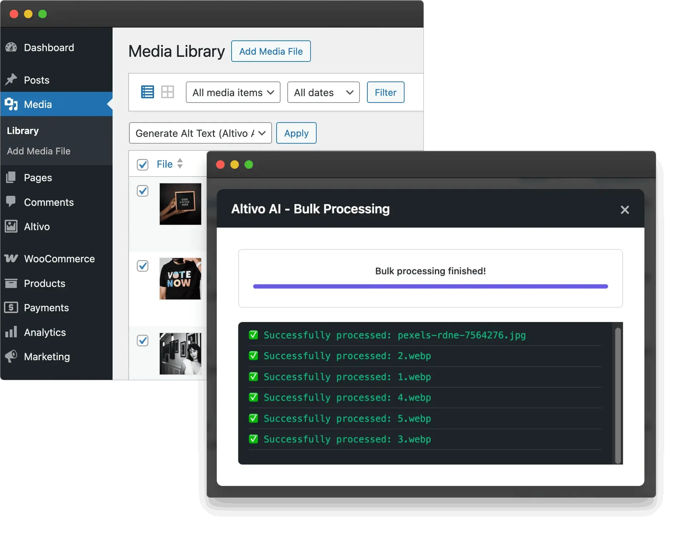Open Posts menu item
The width and height of the screenshot is (684, 536).
point(56,80)
